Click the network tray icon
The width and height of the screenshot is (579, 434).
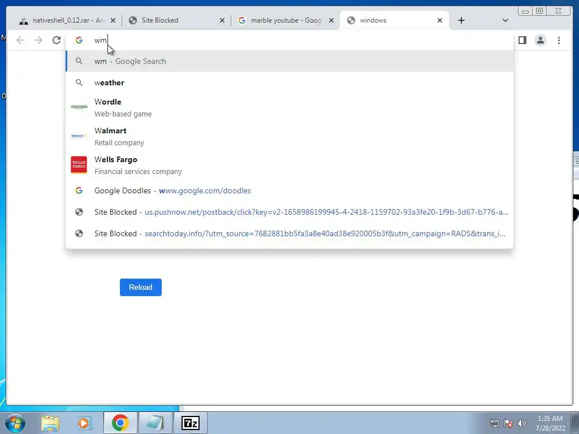pos(495,423)
